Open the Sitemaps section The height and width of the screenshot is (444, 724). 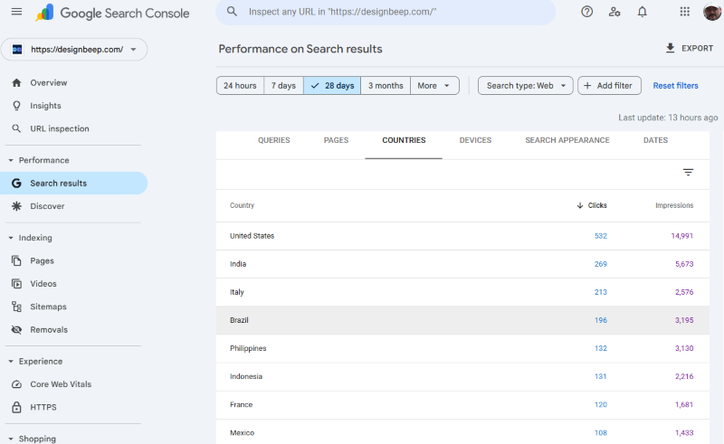(48, 307)
